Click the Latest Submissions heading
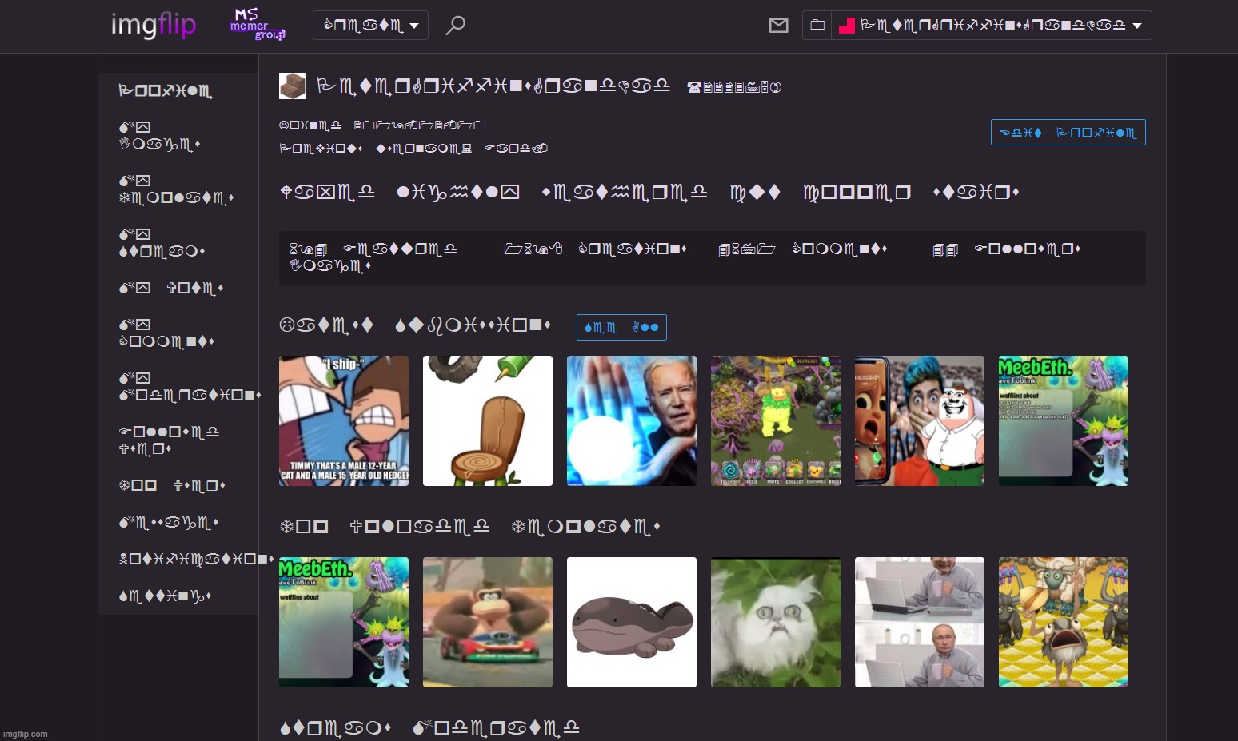1238x741 pixels. coord(415,326)
